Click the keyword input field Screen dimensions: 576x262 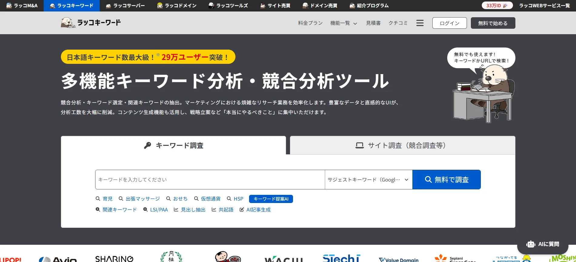pyautogui.click(x=210, y=179)
